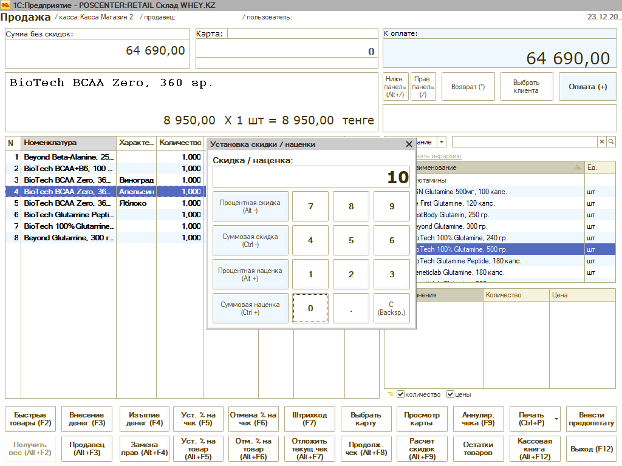Click the sort indicator in Наименование header
Viewport: 622px width, 466px height.
576,168
